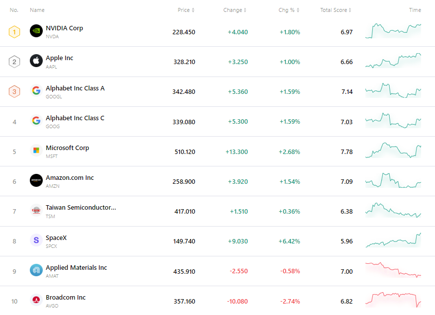View the GOOGL row sparkline chart
The width and height of the screenshot is (435, 315).
393,90
